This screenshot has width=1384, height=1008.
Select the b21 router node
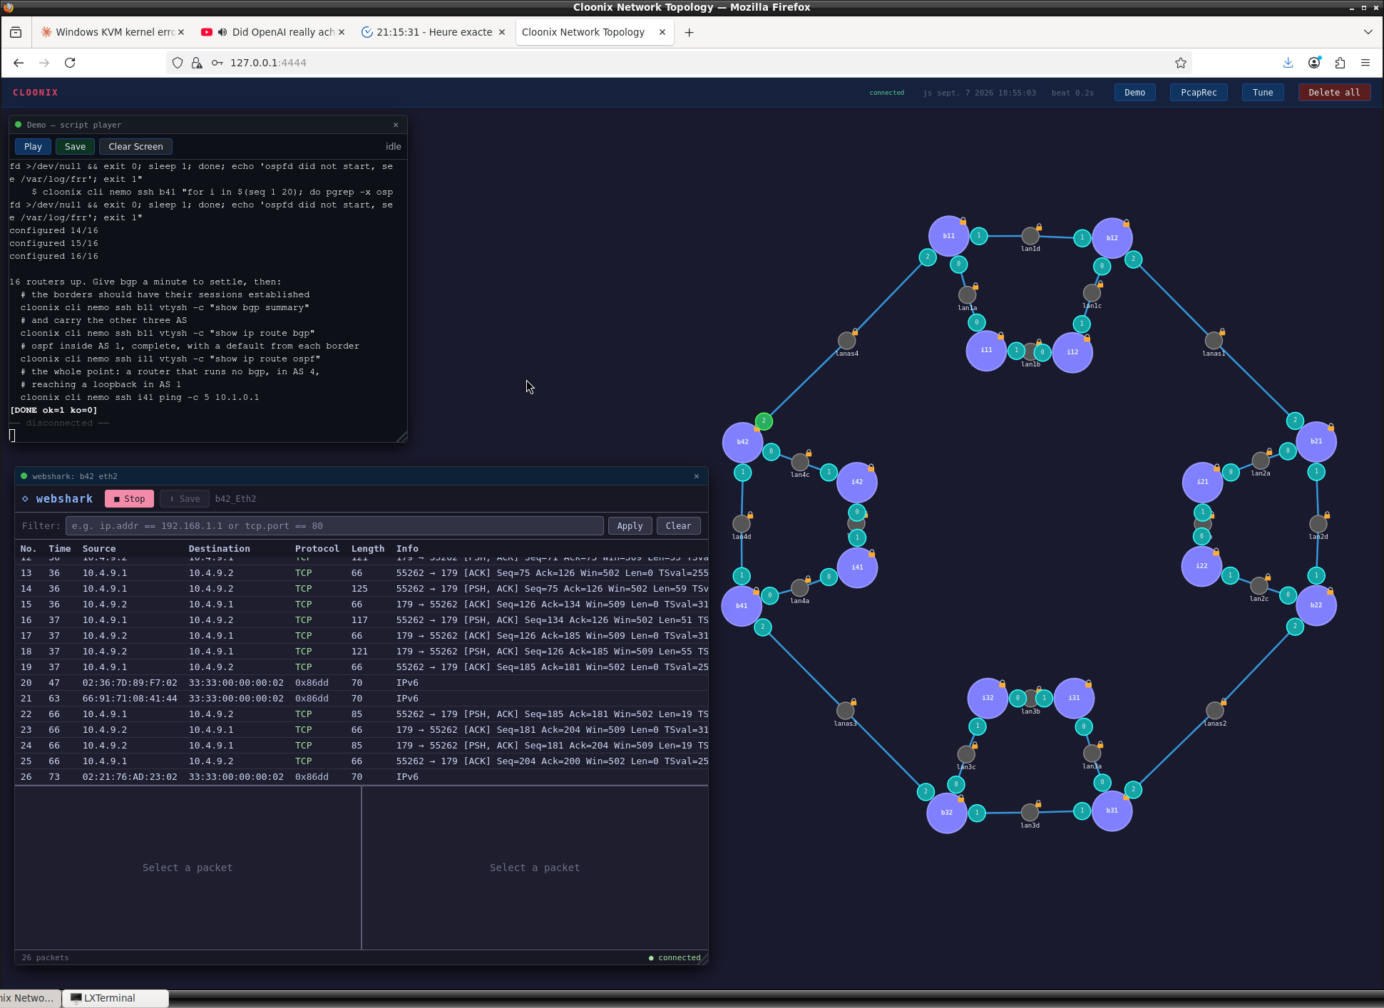1316,441
